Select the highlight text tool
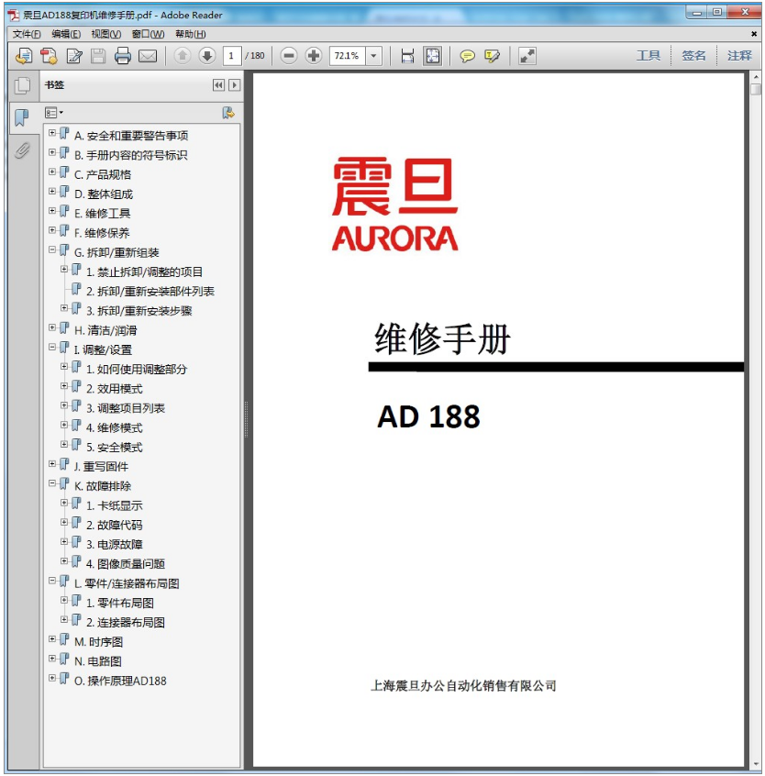Image resolution: width=765 pixels, height=776 pixels. click(492, 56)
